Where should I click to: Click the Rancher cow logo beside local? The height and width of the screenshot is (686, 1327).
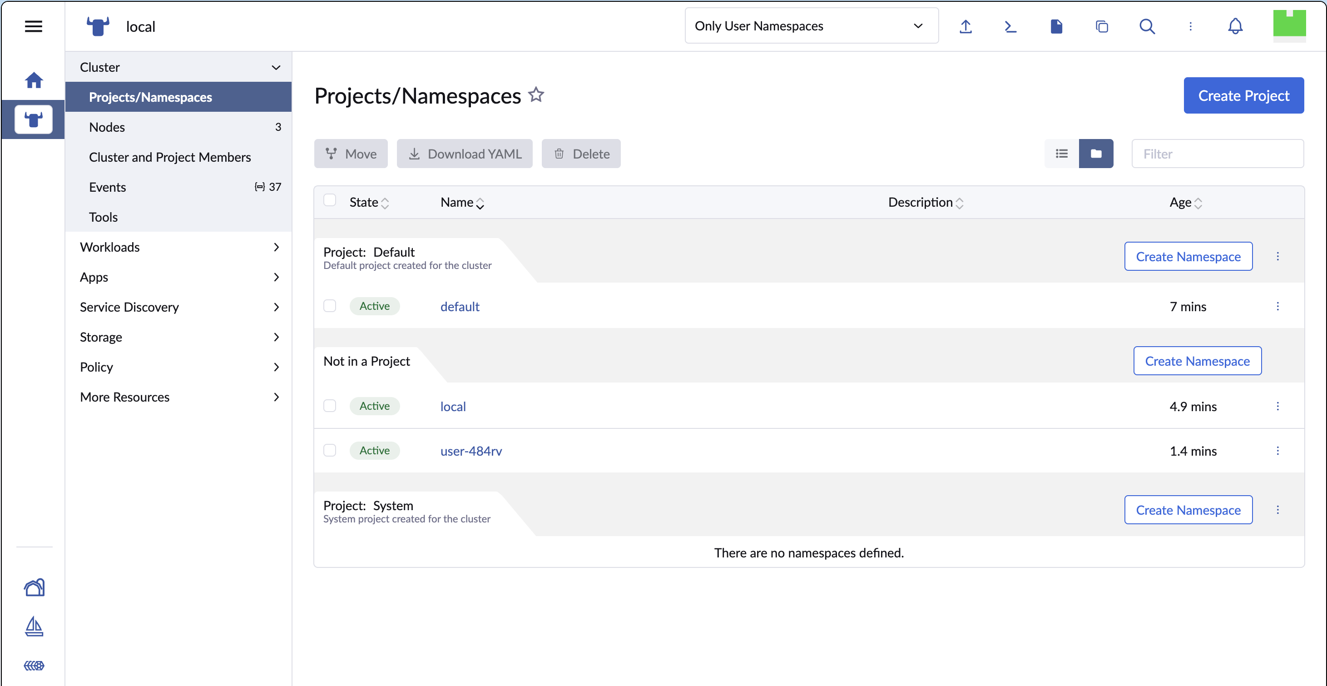(x=98, y=26)
